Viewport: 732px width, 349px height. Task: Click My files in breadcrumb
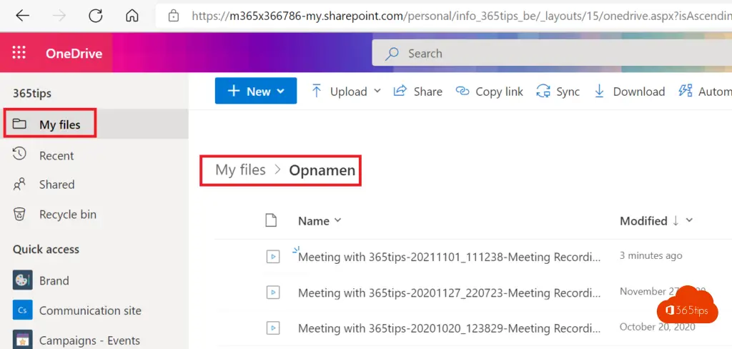(x=240, y=169)
